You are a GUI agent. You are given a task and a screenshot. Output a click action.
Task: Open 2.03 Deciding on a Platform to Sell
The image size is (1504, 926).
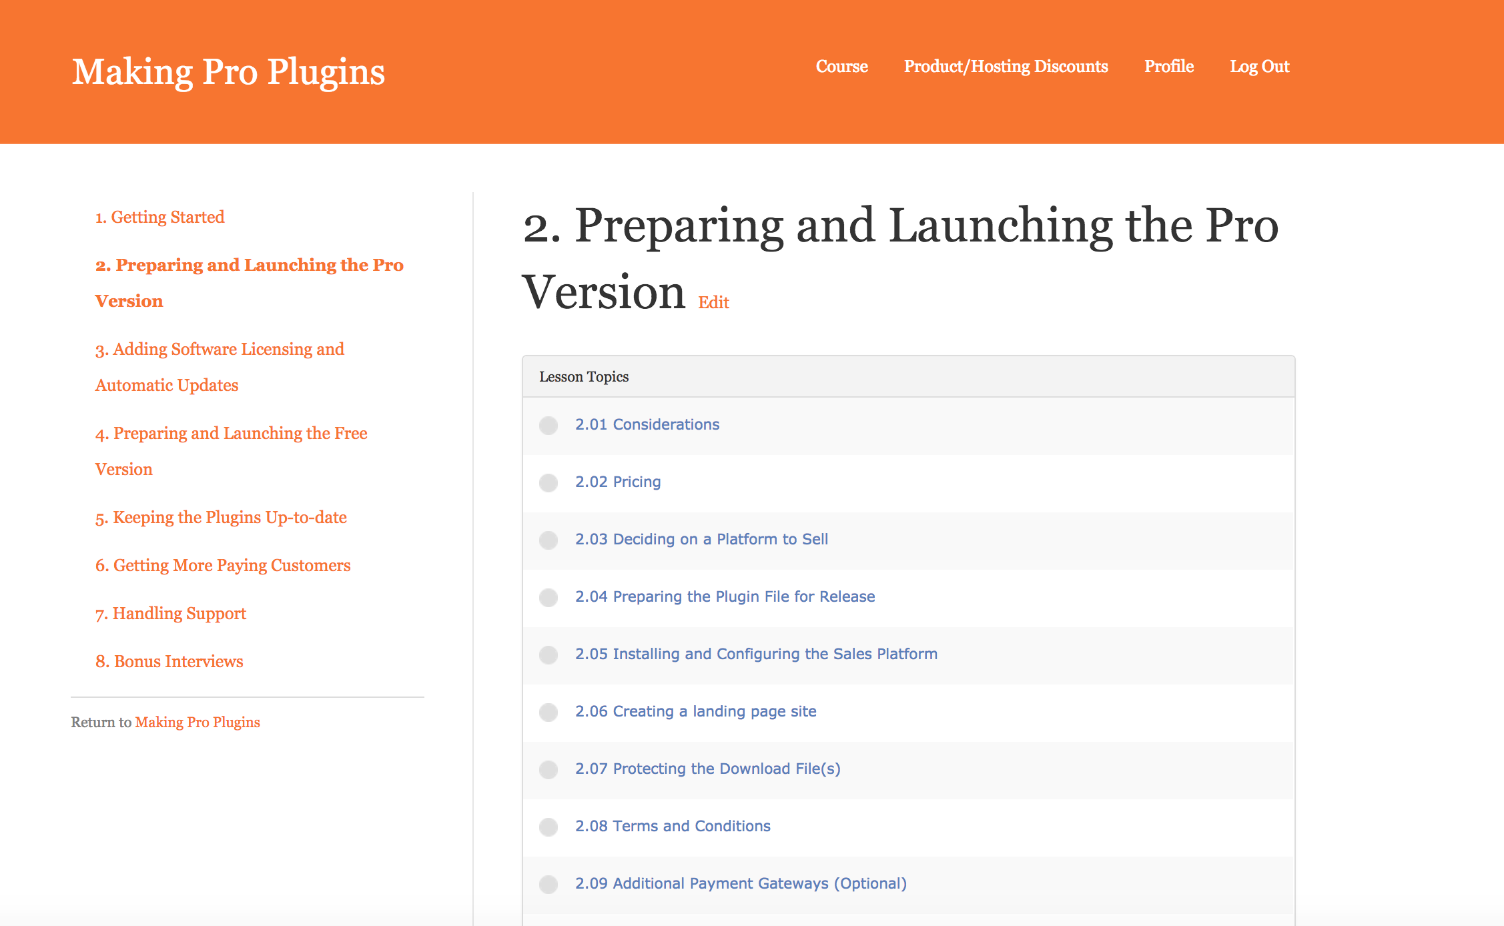702,538
